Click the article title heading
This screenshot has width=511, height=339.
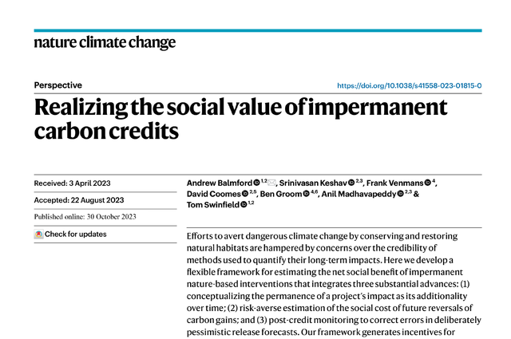click(240, 119)
